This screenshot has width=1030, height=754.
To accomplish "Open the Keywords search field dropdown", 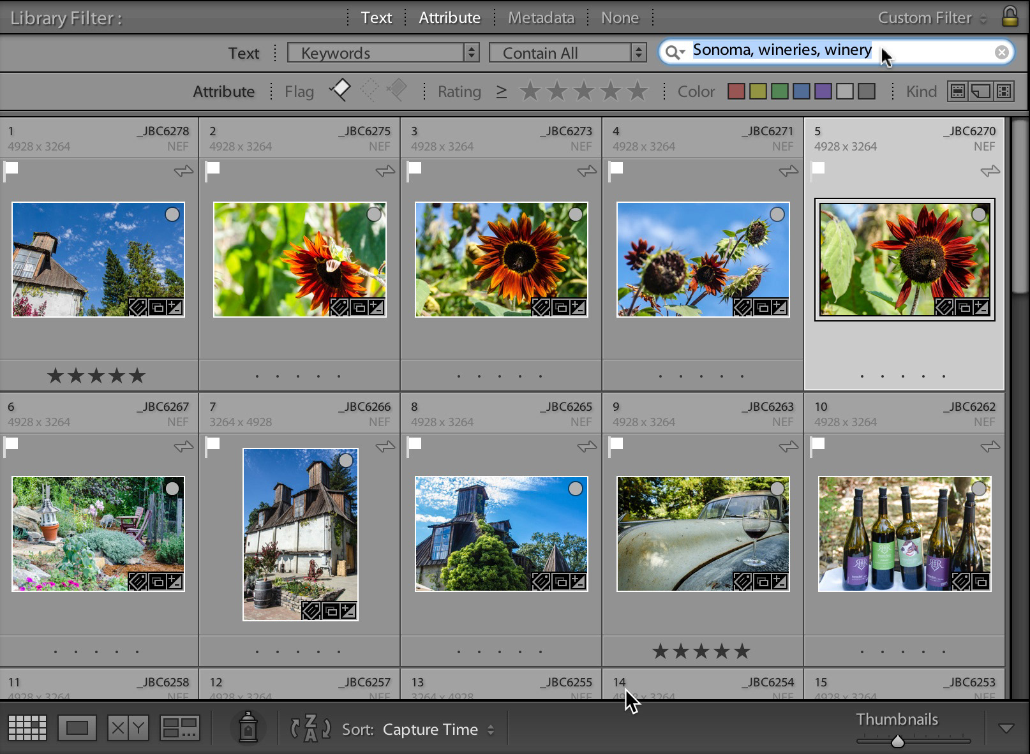I will (383, 53).
